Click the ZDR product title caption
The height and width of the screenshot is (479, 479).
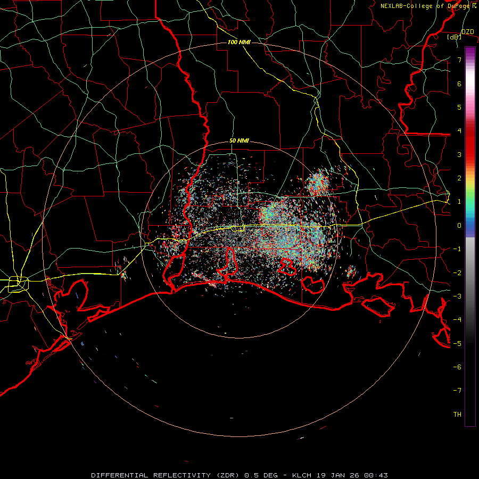[x=240, y=475]
